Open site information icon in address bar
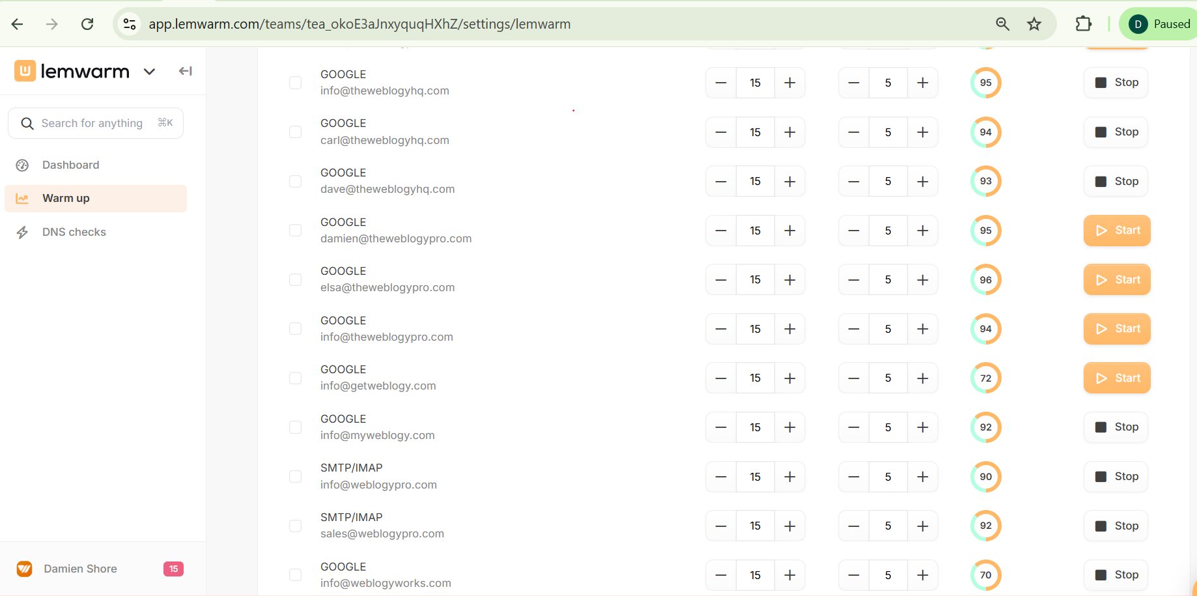 tap(130, 24)
